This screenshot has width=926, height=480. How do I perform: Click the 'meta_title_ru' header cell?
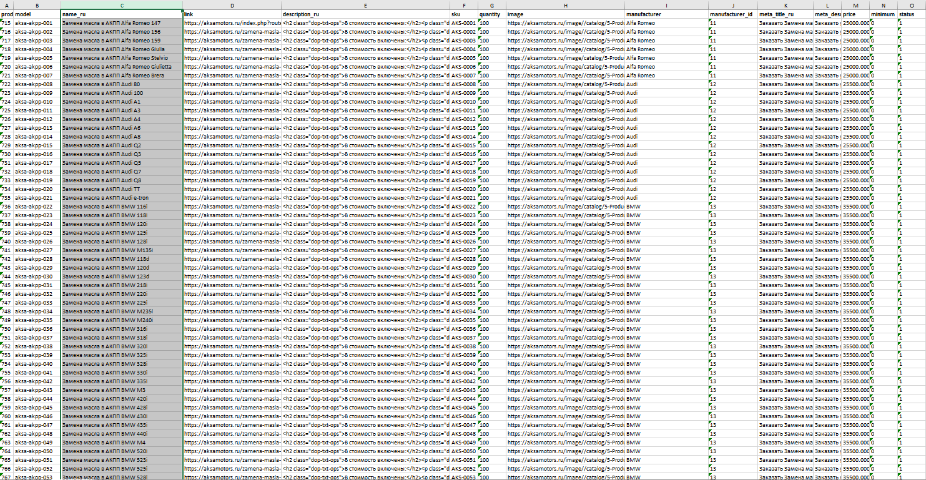(x=786, y=14)
